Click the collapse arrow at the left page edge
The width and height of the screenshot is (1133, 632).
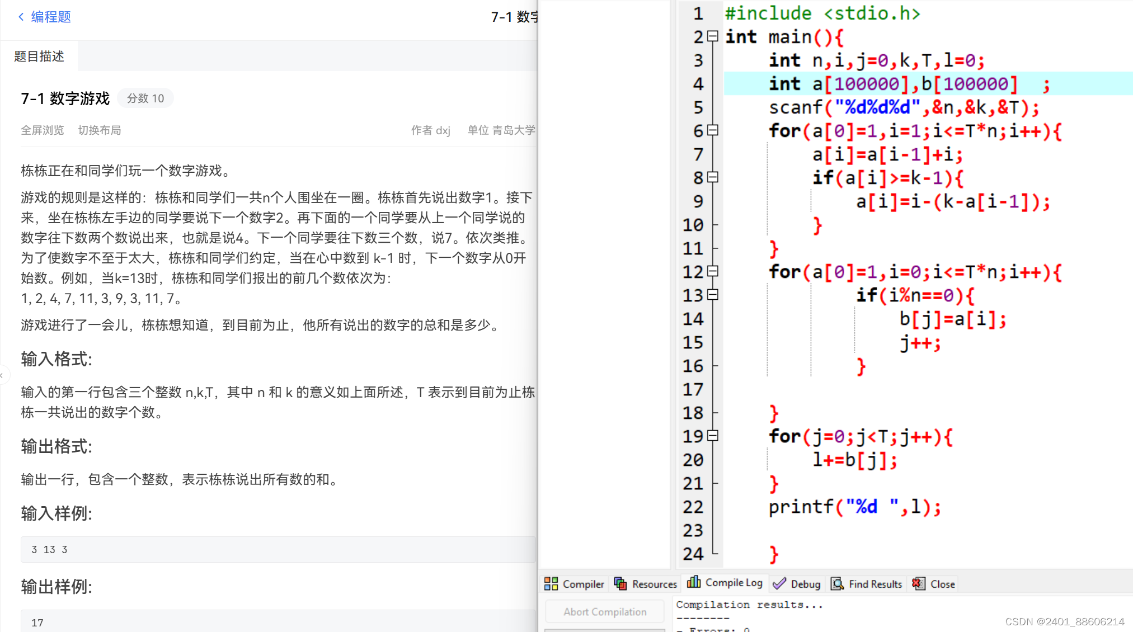coord(2,375)
